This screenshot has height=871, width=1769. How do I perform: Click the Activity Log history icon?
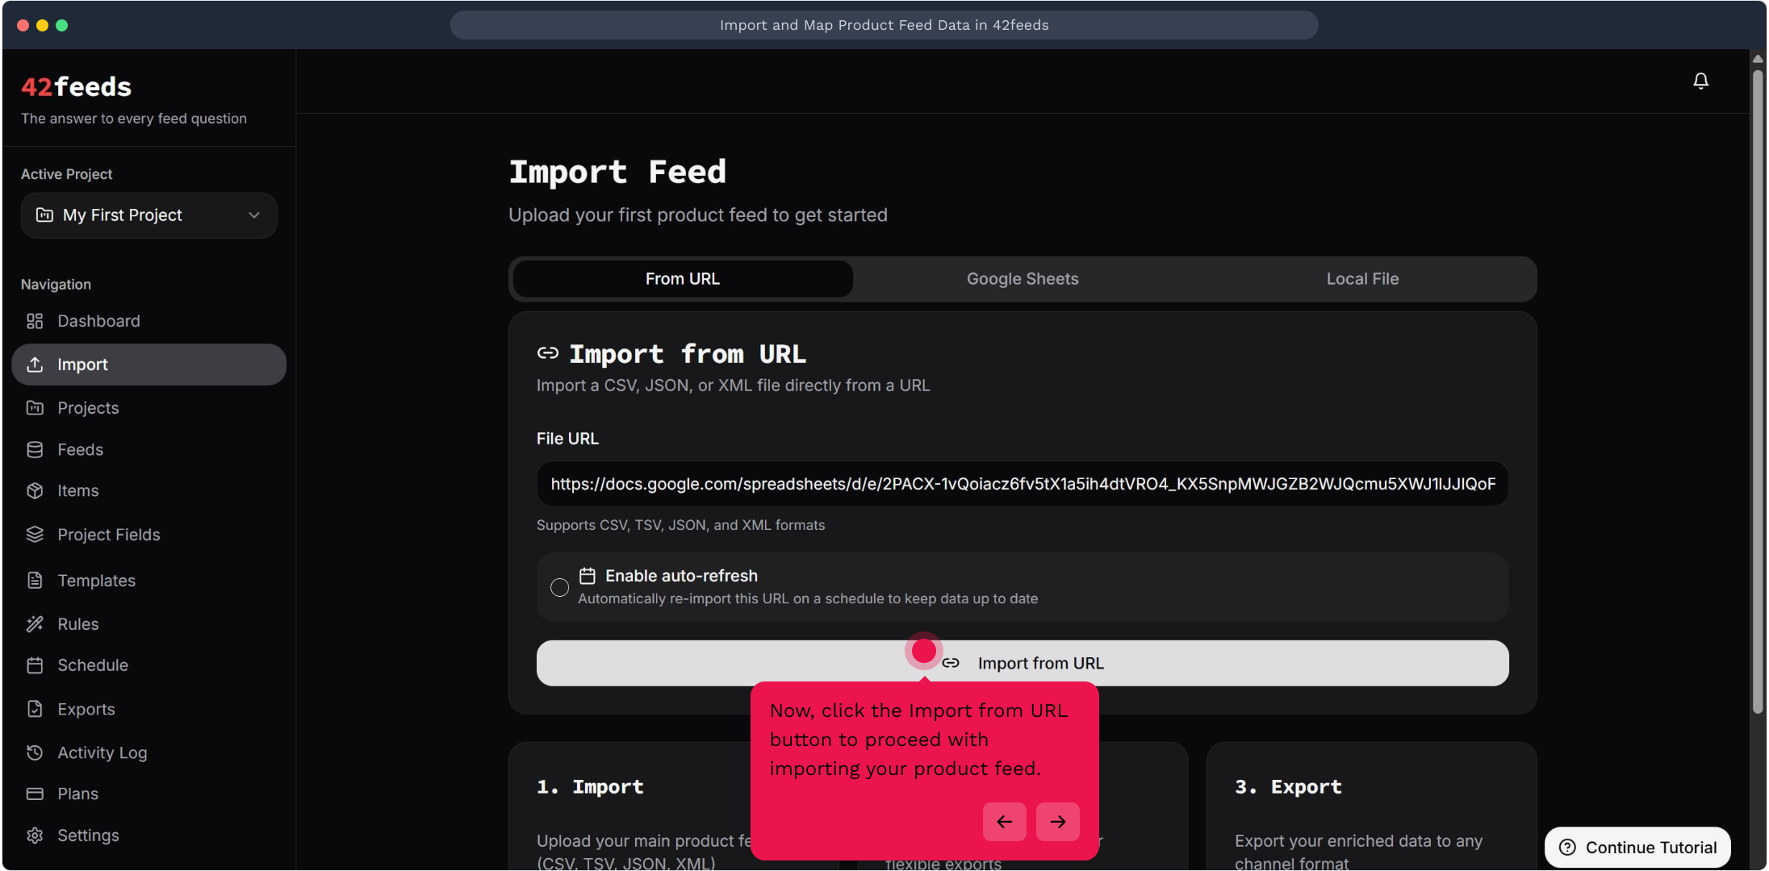(35, 752)
